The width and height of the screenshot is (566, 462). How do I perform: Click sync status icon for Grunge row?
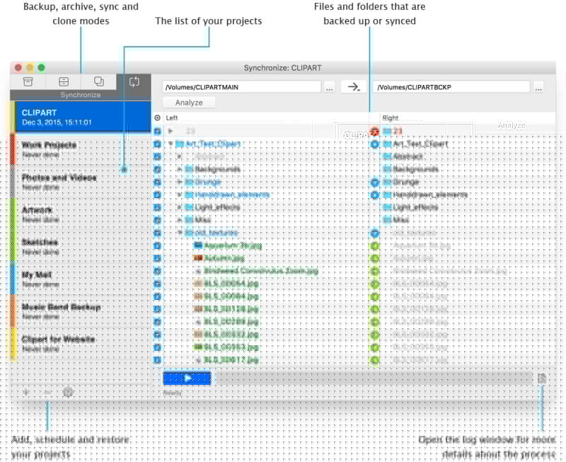375,183
